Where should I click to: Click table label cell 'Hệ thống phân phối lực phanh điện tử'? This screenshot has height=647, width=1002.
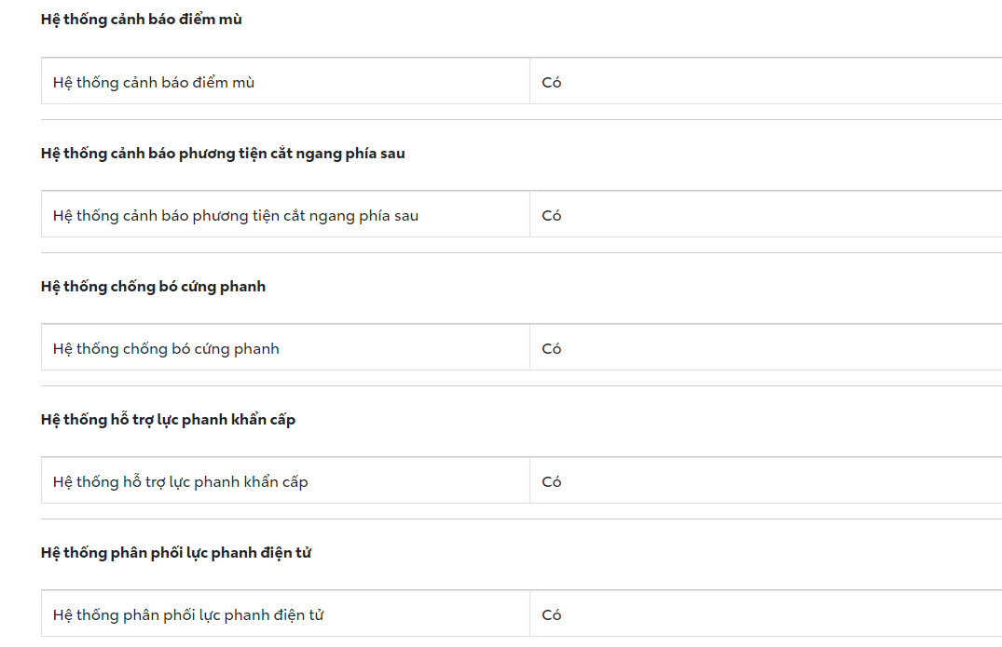(188, 615)
